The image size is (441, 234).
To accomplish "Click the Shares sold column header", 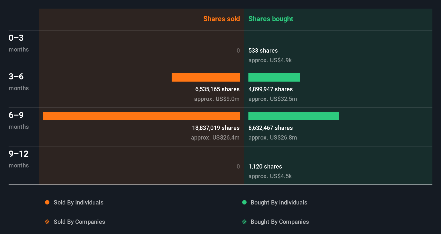I will [222, 19].
